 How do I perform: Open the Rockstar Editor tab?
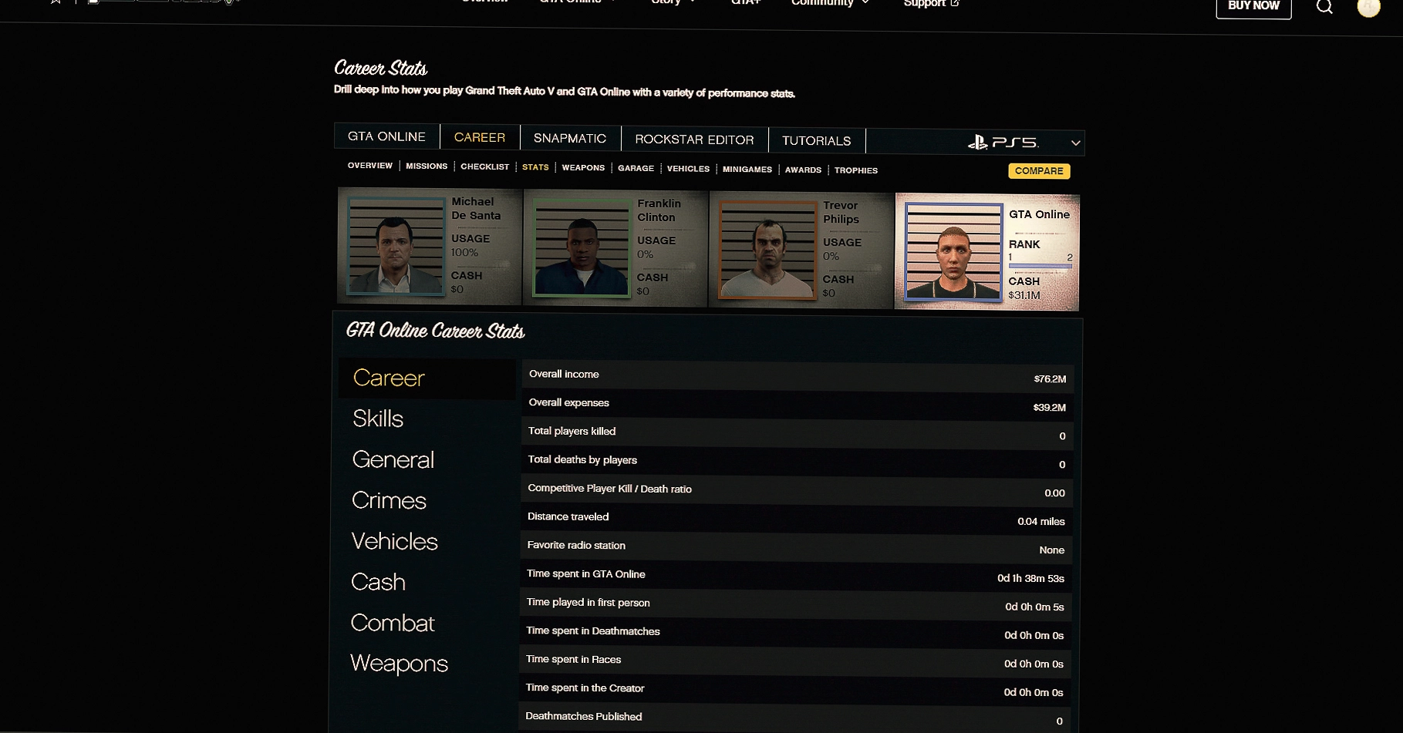pos(694,140)
